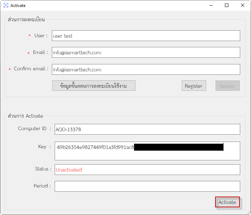
Task: Click the 'Confirm email :' label
Action: (x=31, y=69)
